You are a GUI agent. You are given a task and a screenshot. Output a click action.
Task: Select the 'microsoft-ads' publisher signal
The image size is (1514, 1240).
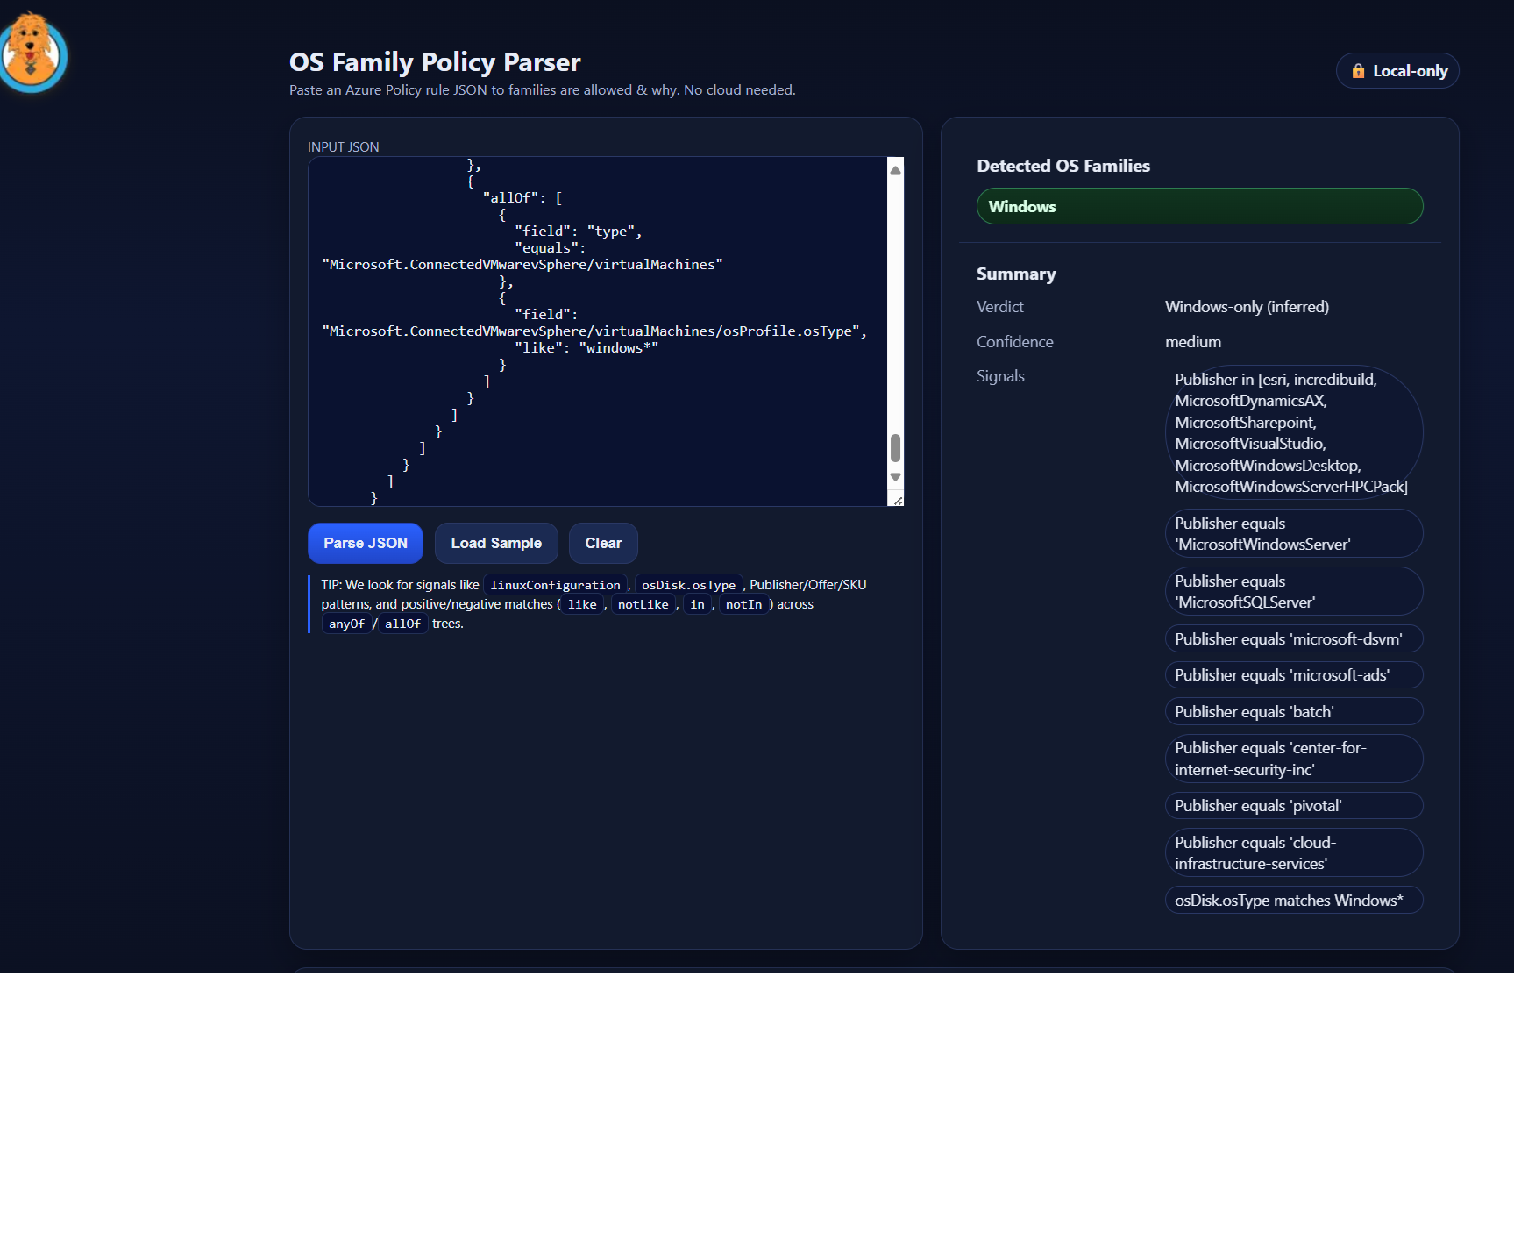click(1293, 675)
